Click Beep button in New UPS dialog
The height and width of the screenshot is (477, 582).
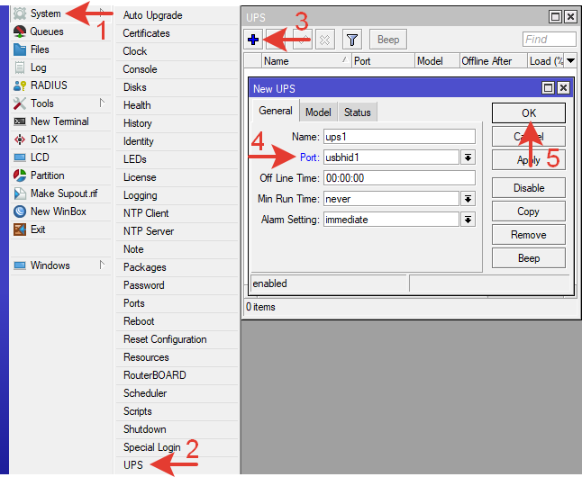click(529, 258)
